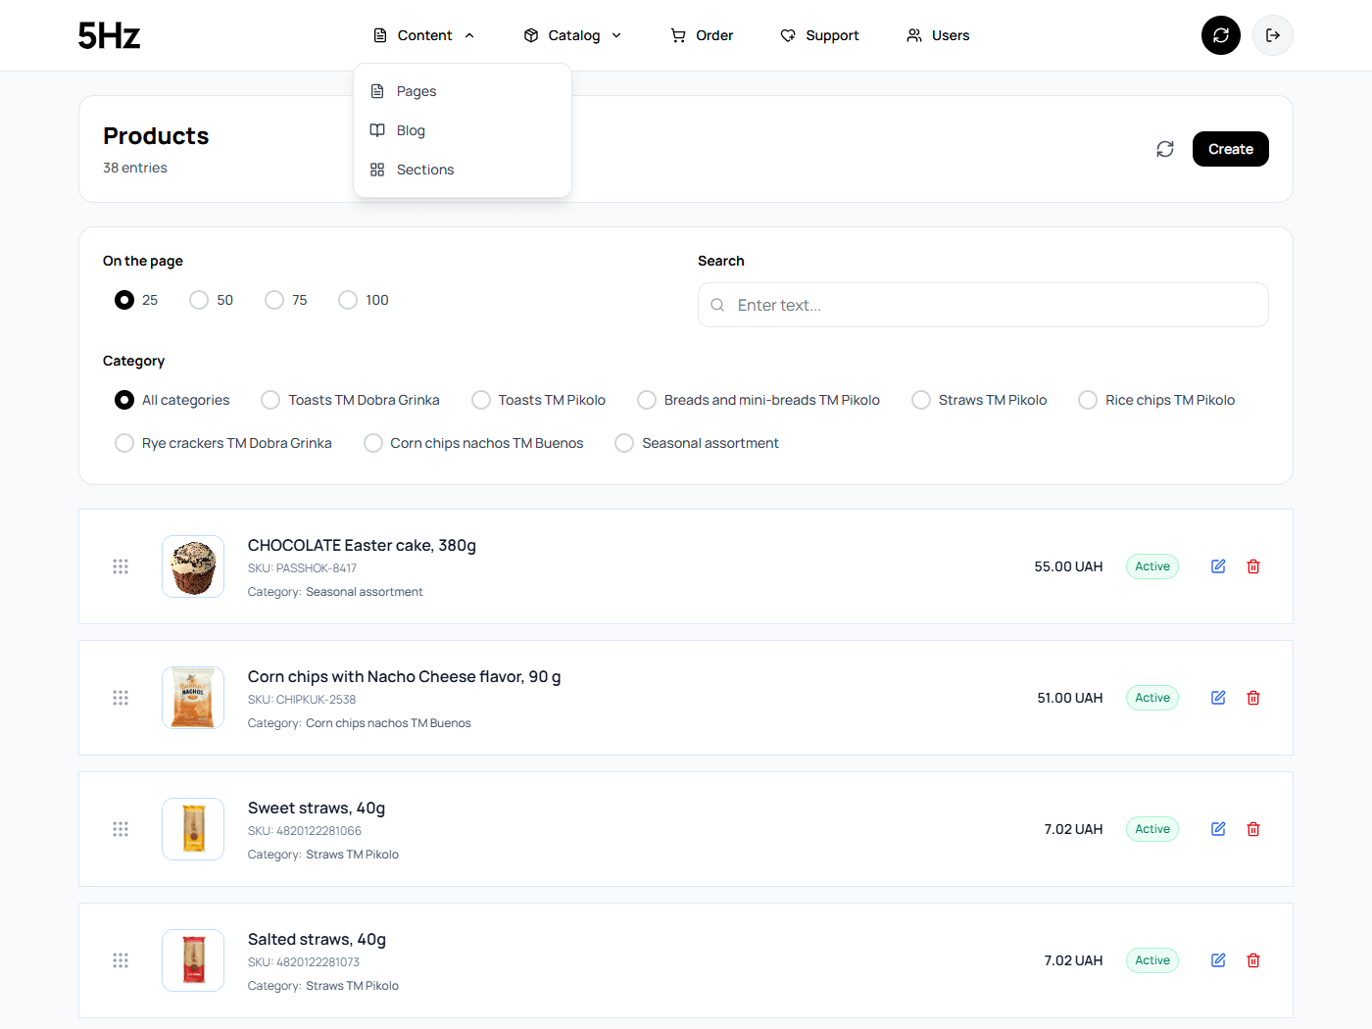
Task: Open Pages from the Content menu
Action: click(416, 91)
